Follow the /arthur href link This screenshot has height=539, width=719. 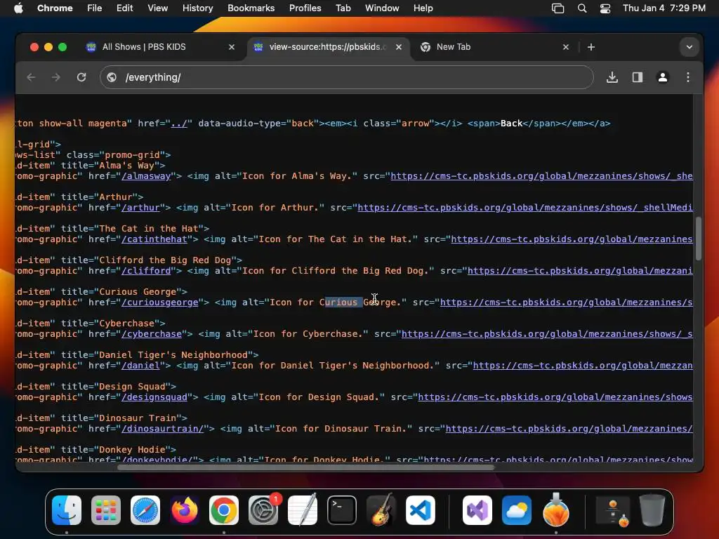[x=140, y=208]
